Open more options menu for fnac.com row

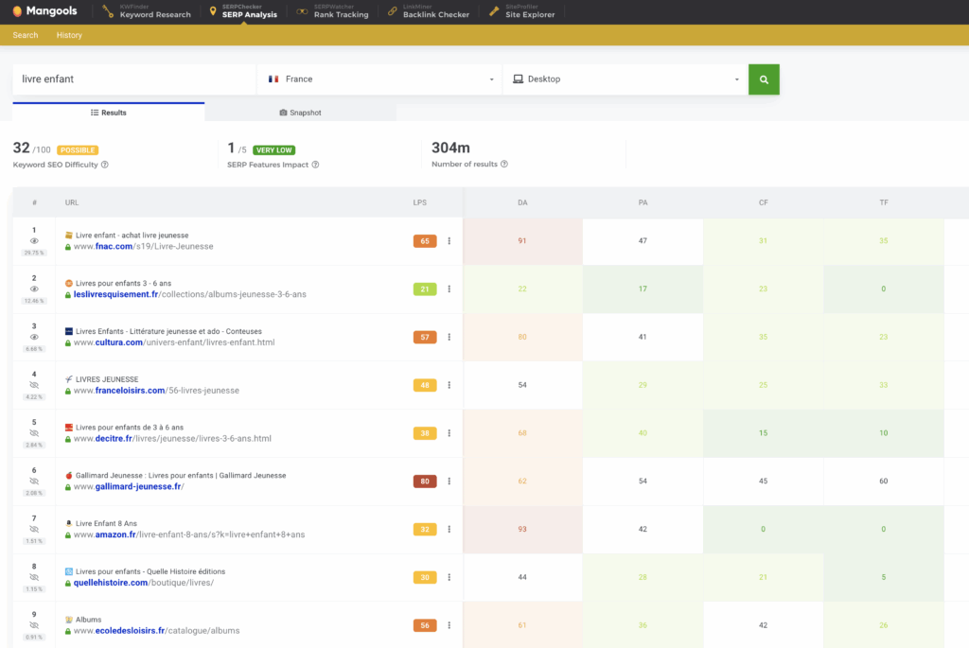click(x=449, y=241)
